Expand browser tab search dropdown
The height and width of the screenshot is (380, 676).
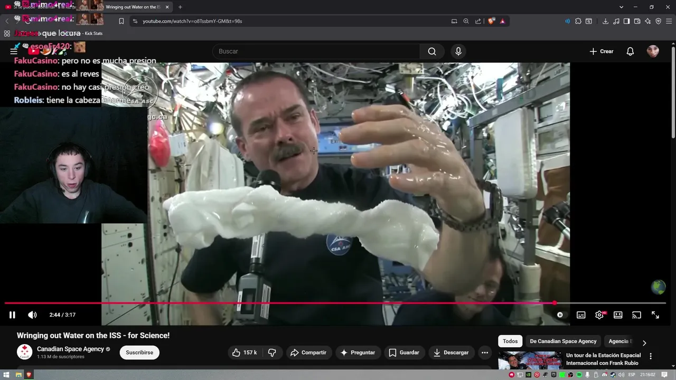click(621, 7)
